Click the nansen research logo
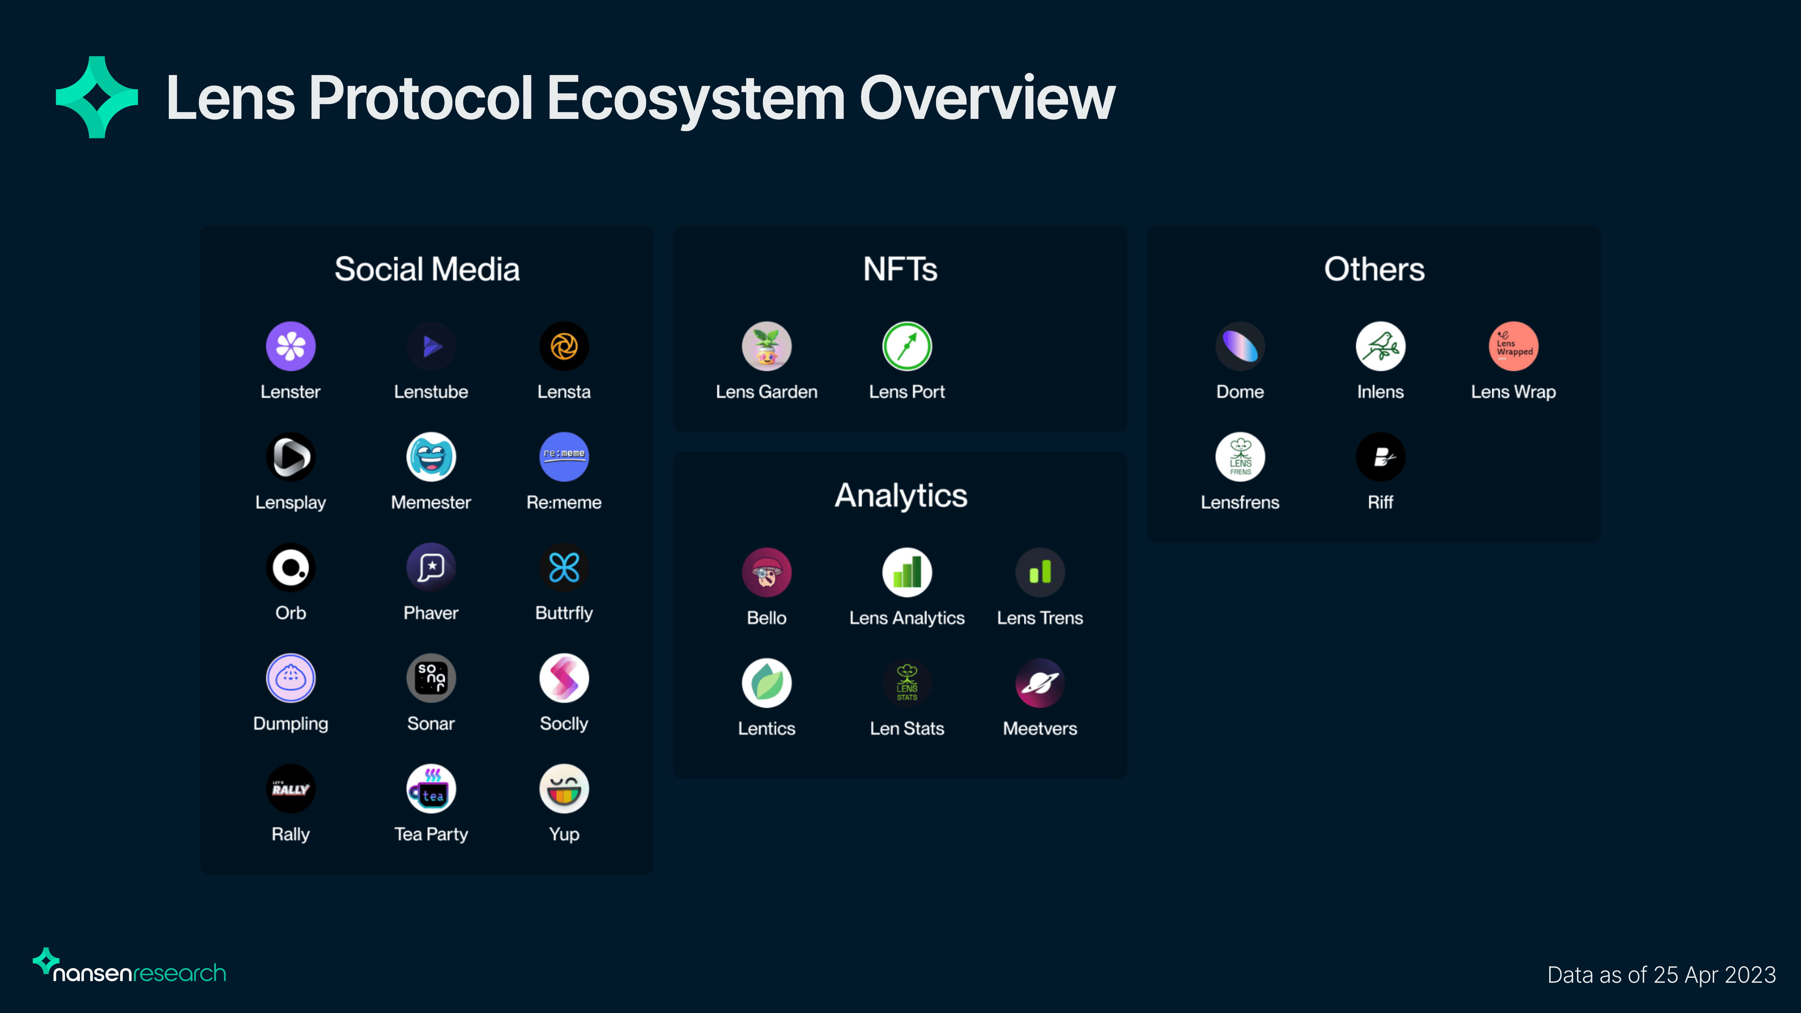The width and height of the screenshot is (1801, 1013). coord(130,968)
